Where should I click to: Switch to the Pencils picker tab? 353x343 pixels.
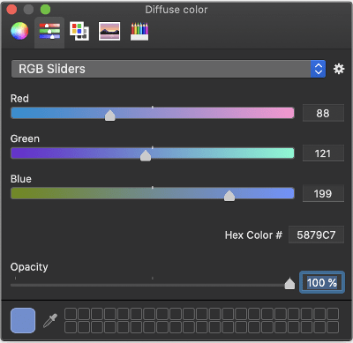(139, 31)
